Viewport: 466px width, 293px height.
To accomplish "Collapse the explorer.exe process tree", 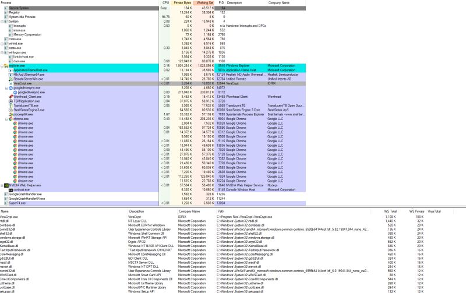I will [x=2, y=66].
